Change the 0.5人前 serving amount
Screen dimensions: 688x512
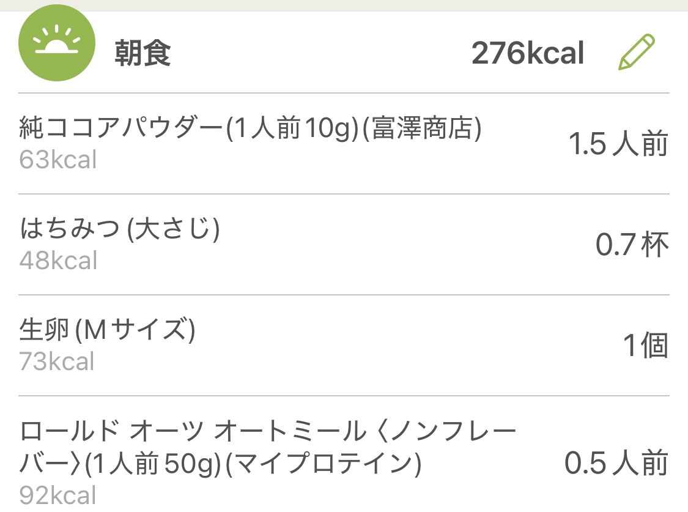[x=615, y=464]
